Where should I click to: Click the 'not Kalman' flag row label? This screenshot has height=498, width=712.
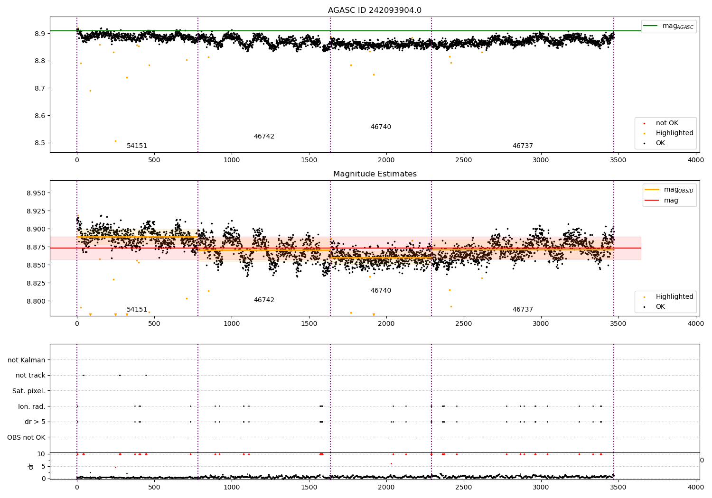27,360
